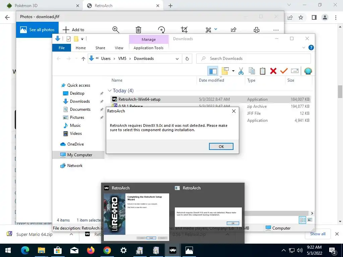Click the Explorer up arrow button
The image size is (343, 257).
(83, 59)
